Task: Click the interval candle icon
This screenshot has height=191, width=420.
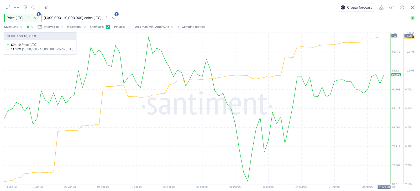Action: click(x=40, y=27)
